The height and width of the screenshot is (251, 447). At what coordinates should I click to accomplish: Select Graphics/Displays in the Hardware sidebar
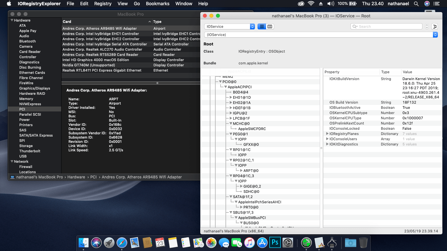point(34,88)
